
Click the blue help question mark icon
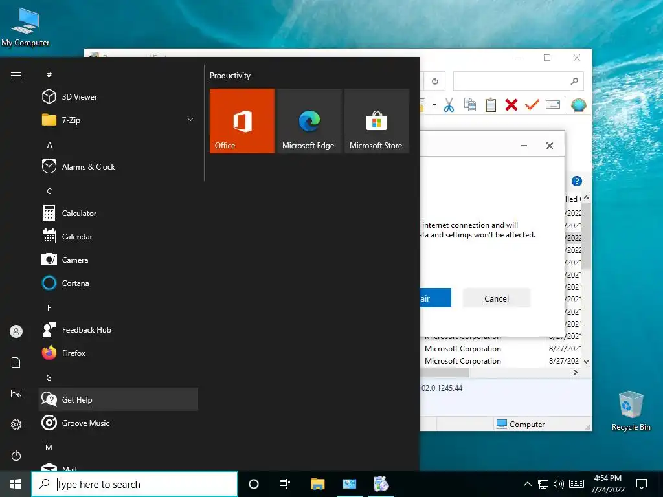577,181
